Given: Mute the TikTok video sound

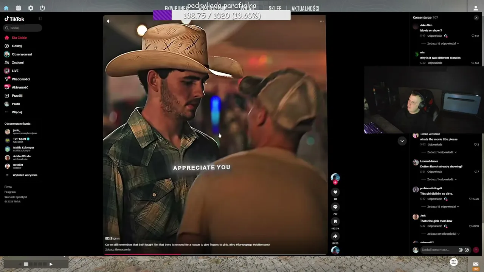Looking at the screenshot, I should click(109, 21).
